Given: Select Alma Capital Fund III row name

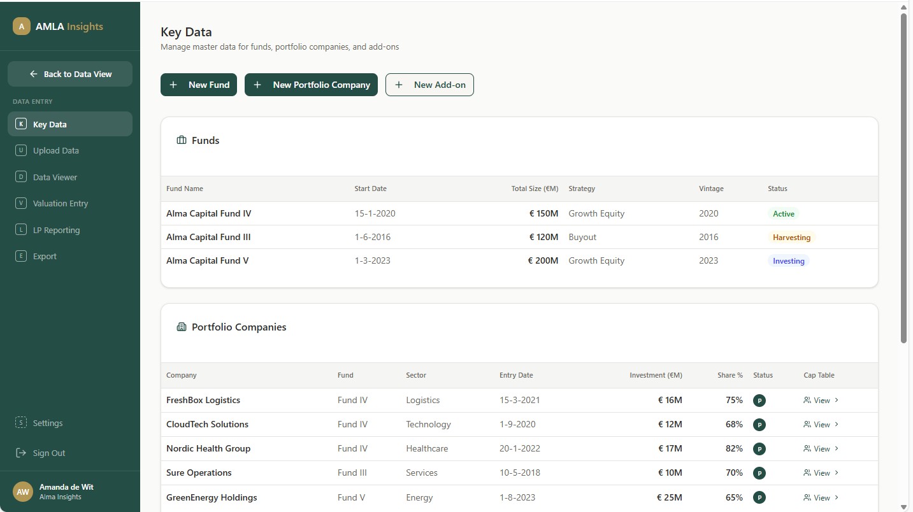Looking at the screenshot, I should click(x=208, y=237).
